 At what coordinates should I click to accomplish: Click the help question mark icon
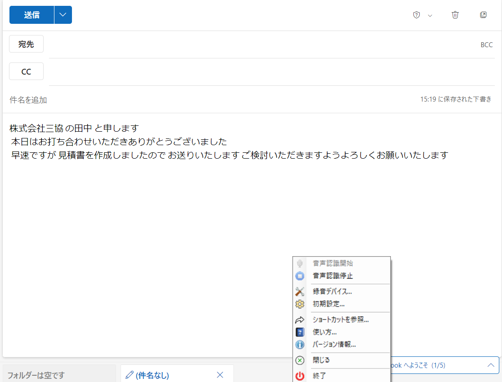click(x=416, y=15)
